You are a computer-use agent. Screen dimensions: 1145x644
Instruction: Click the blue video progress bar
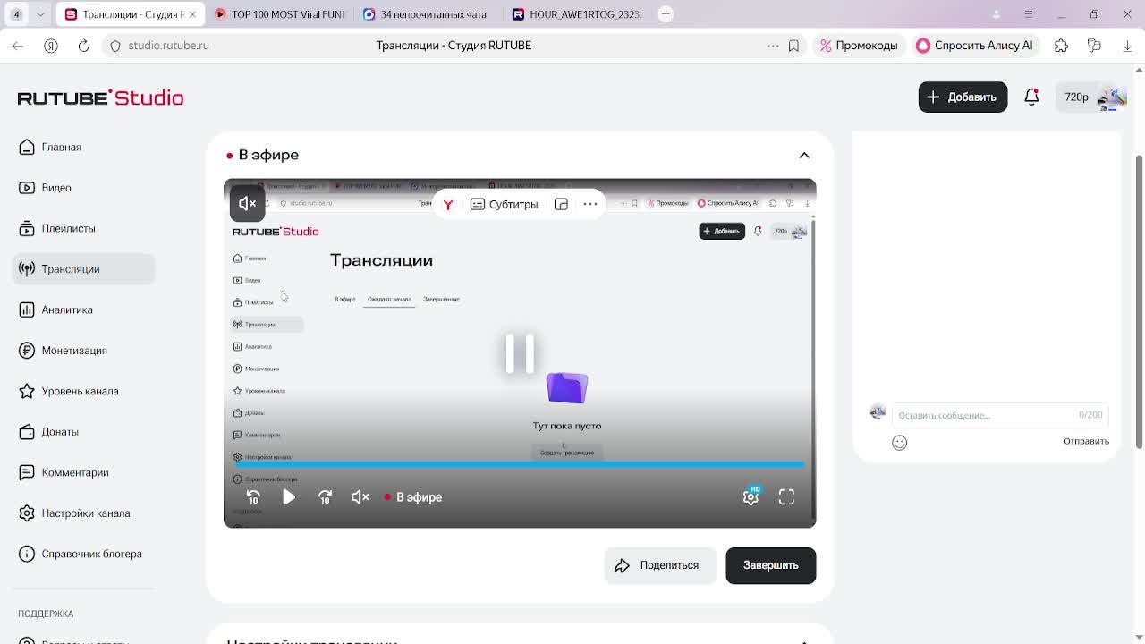point(520,464)
